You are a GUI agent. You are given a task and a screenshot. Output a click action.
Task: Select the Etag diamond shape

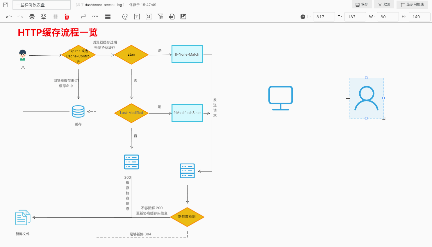pos(131,55)
